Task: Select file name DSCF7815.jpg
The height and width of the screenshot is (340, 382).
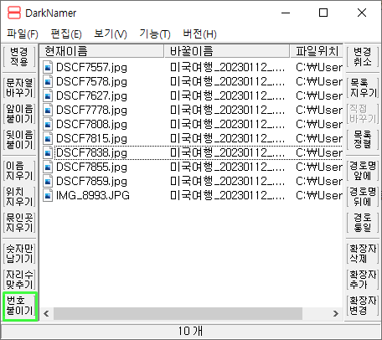Action: (x=91, y=138)
